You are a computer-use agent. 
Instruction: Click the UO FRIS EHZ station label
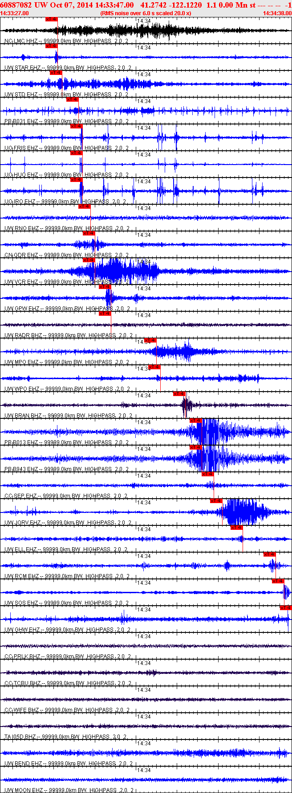[x=21, y=148]
